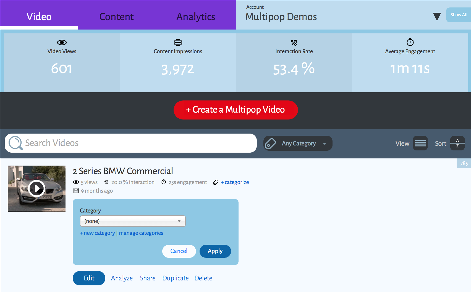Open the 2 Series BMW Commercial title
The height and width of the screenshot is (292, 471).
(123, 171)
